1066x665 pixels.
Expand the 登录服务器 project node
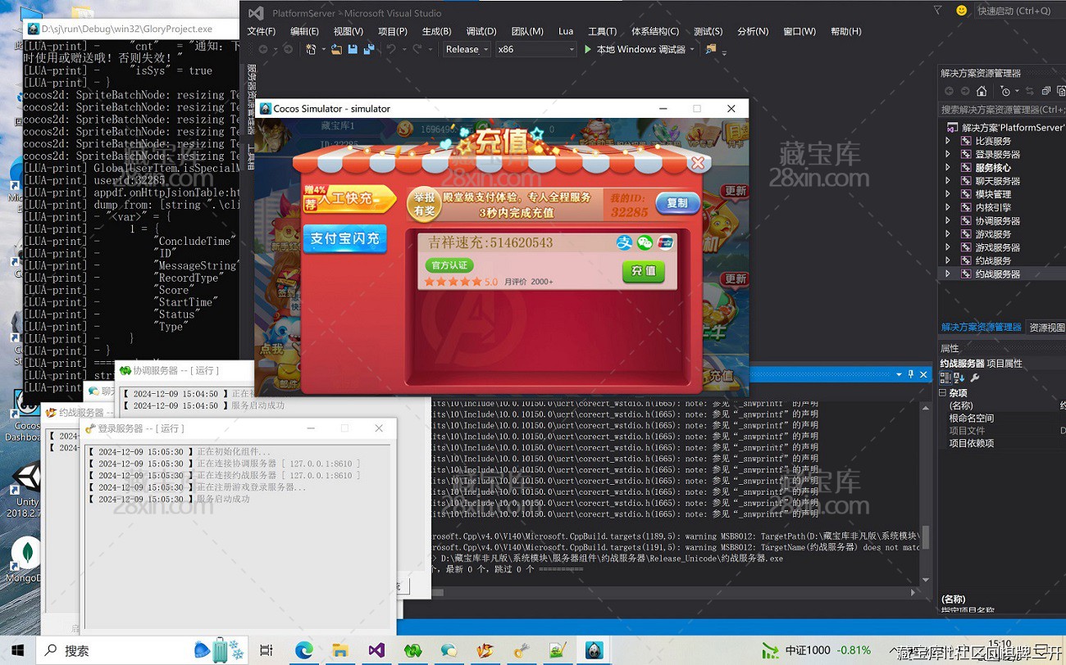(948, 154)
